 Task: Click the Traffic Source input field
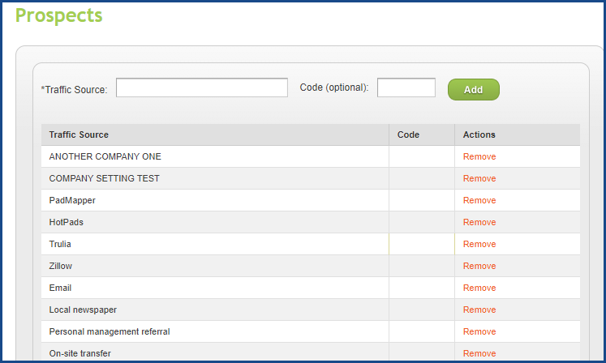[202, 88]
